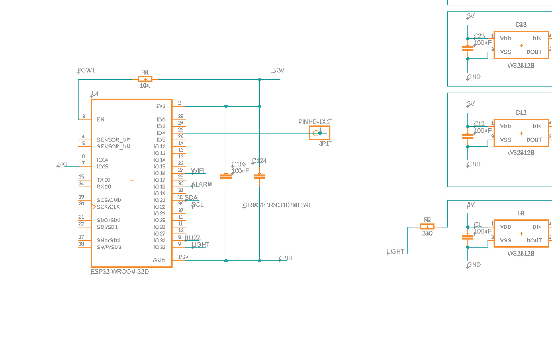Screen dimensions: 552x361
Task: Click the D1 designator label
Action: (521, 213)
